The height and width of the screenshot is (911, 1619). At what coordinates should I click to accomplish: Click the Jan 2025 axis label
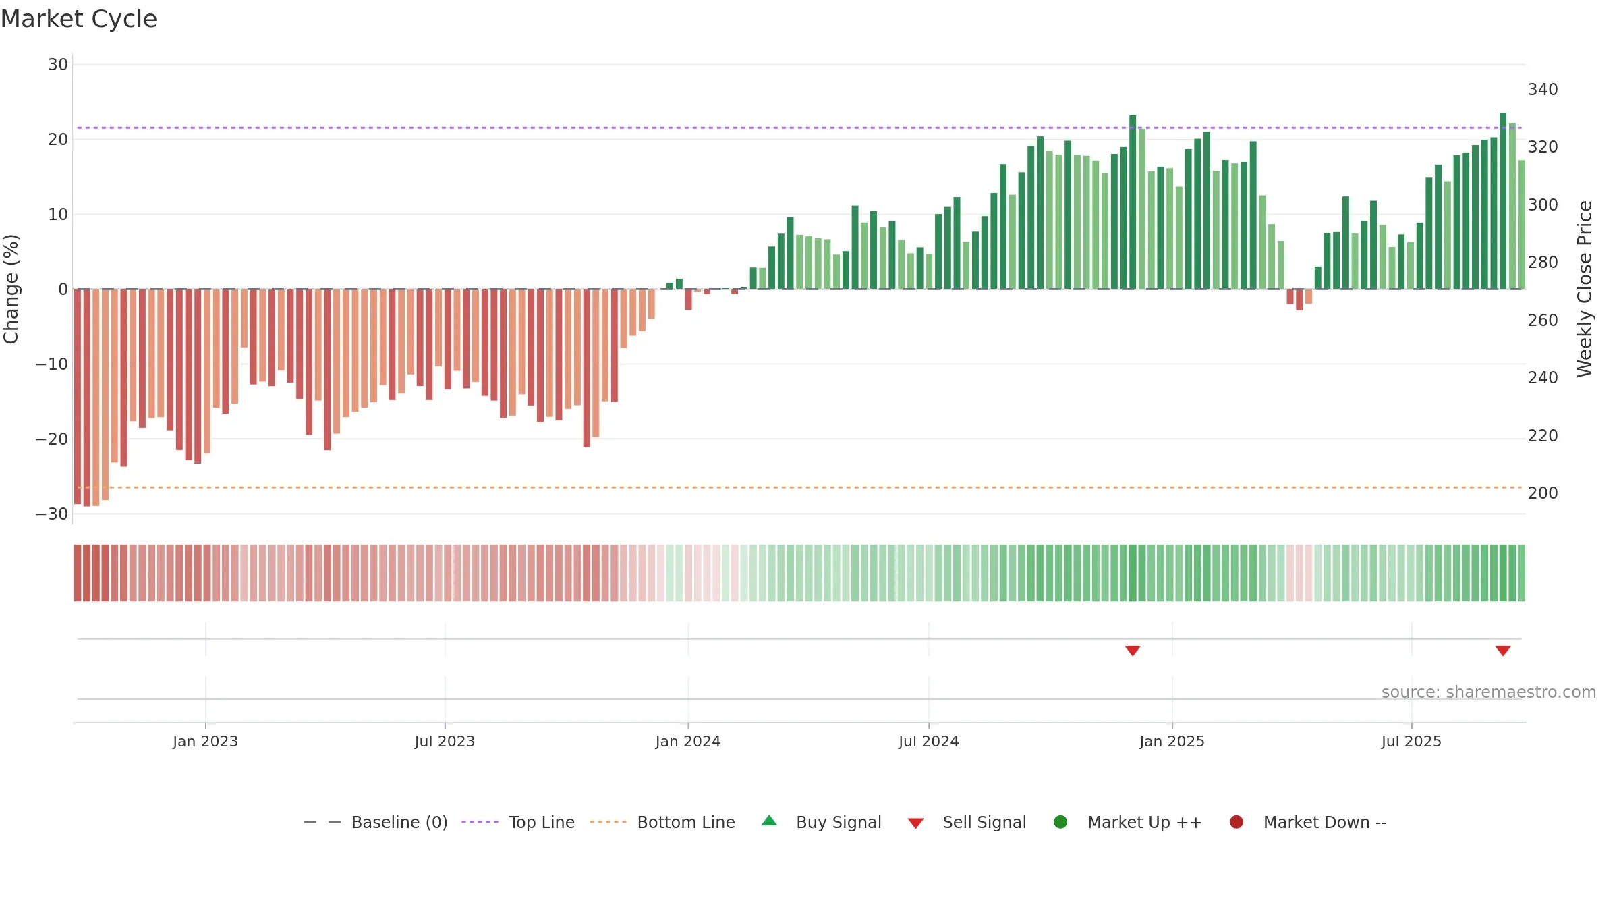(x=1172, y=742)
